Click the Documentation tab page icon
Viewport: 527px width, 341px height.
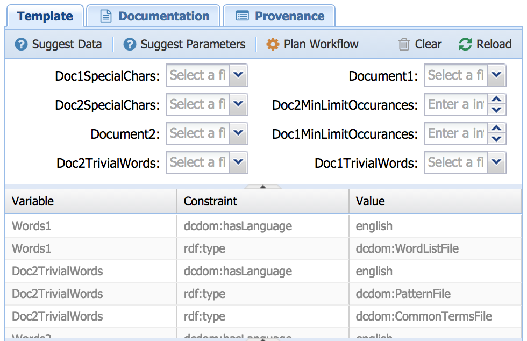point(106,16)
